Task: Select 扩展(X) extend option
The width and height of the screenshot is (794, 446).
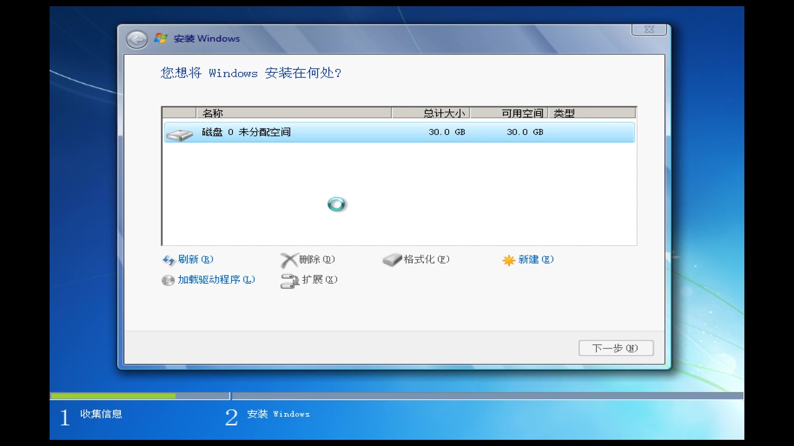Action: tap(320, 280)
